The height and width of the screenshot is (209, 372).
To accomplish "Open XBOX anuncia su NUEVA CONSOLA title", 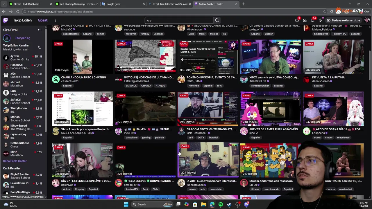I will click(x=274, y=78).
